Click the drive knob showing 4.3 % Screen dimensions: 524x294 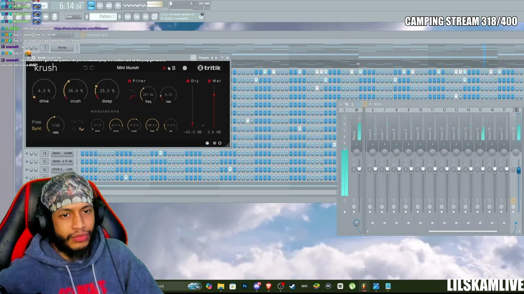(x=44, y=91)
